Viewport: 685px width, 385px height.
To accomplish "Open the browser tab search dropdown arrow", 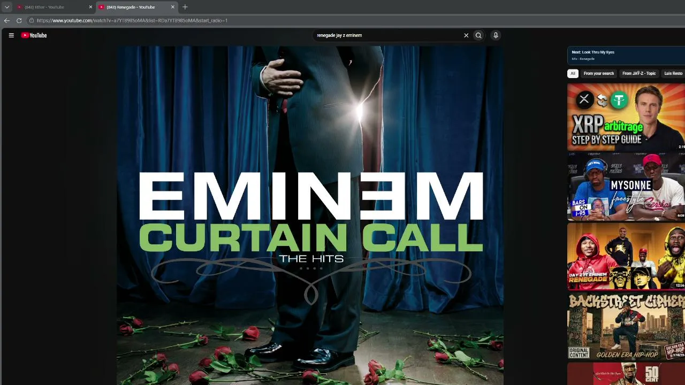I will coord(7,7).
